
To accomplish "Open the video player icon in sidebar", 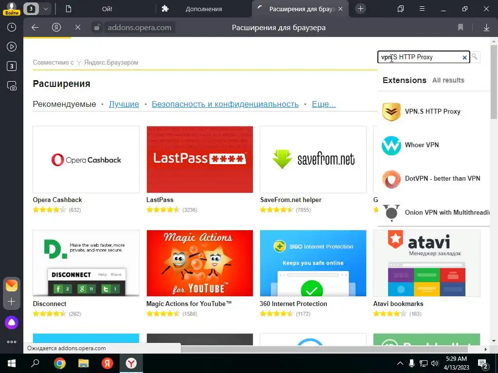I will [x=12, y=47].
